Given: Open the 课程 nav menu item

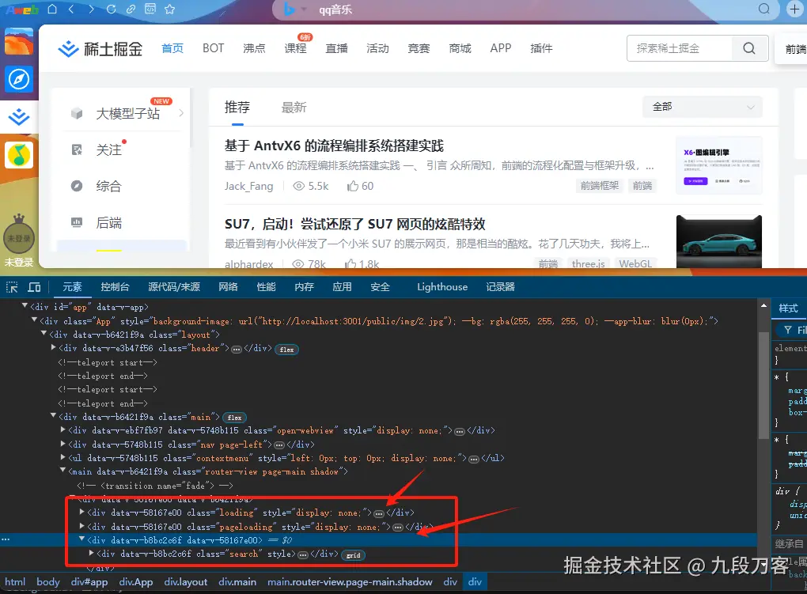Looking at the screenshot, I should 295,48.
